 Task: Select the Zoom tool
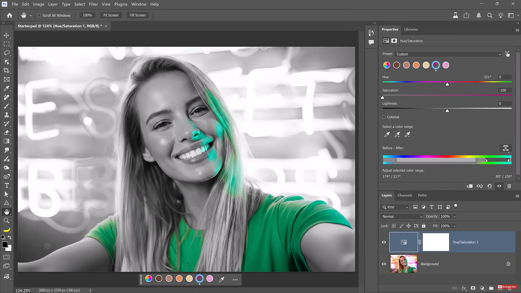7,220
